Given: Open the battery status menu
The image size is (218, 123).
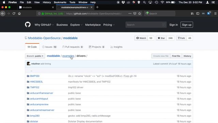Looking at the screenshot, I should tap(171, 2).
